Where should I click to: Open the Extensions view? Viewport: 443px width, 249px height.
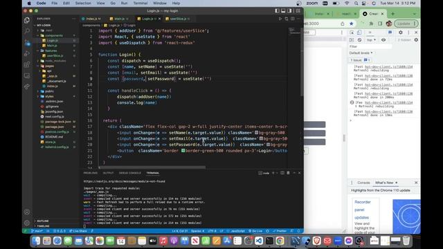[27, 64]
